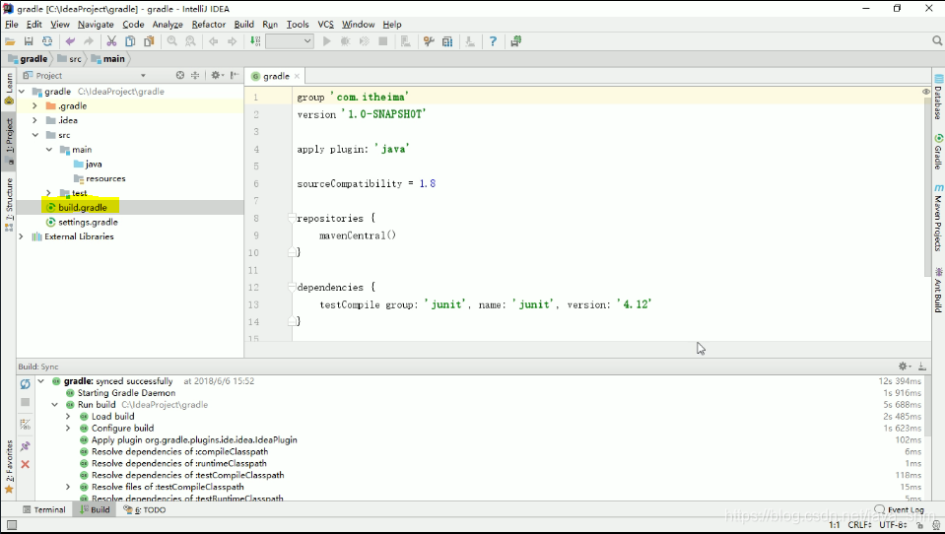This screenshot has width=945, height=534.
Task: Expand the .gradle folder
Action: [x=34, y=106]
